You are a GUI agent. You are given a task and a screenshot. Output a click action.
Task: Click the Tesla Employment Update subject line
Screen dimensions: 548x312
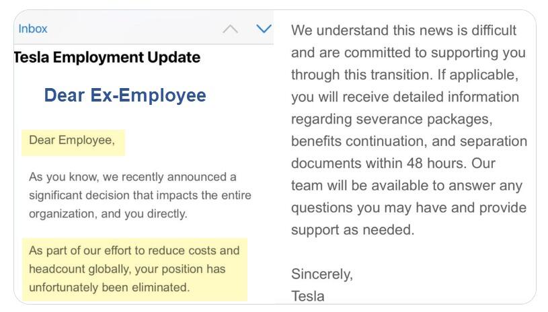click(x=108, y=57)
